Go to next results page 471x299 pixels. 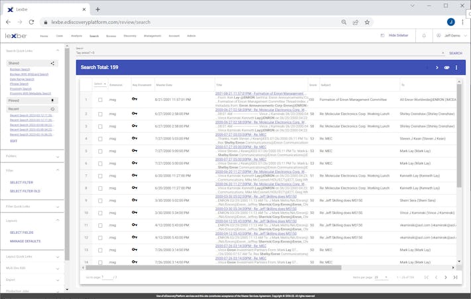446,277
